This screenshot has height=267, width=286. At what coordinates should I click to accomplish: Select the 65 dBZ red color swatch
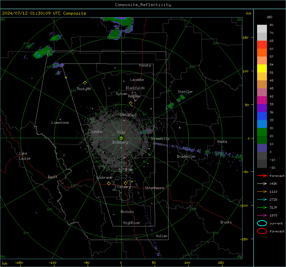(262, 45)
